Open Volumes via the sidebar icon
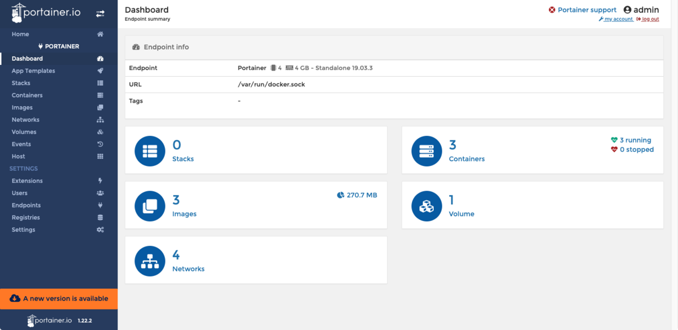The image size is (678, 330). click(100, 131)
